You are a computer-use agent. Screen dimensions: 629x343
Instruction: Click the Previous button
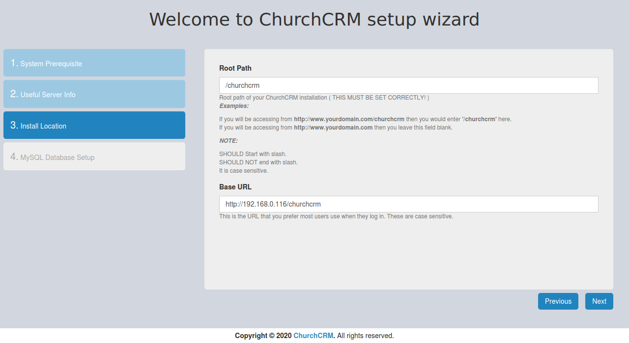[558, 301]
